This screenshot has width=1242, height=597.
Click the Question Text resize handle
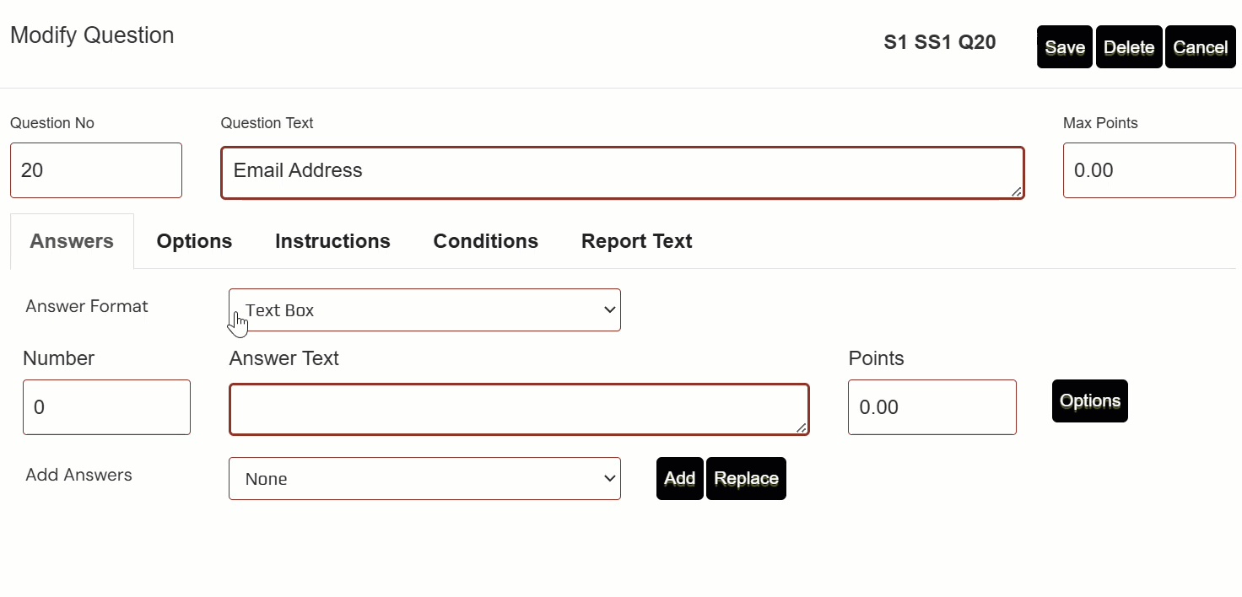point(1017,192)
